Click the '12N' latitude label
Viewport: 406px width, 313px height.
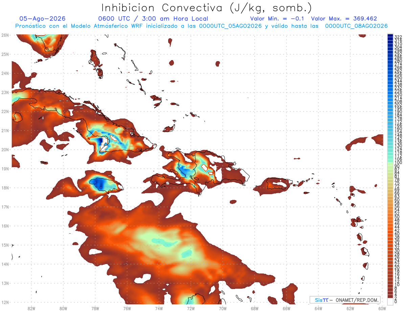point(5,302)
